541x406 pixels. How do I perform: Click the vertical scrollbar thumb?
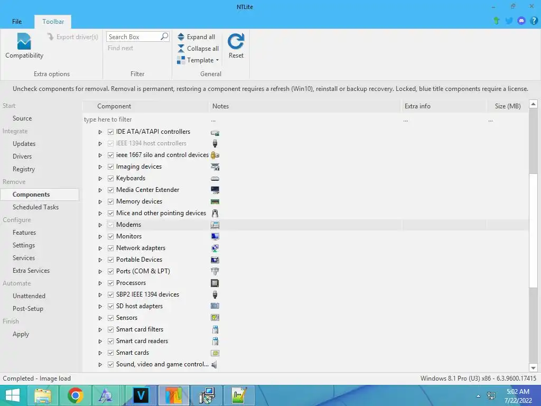pos(533,229)
